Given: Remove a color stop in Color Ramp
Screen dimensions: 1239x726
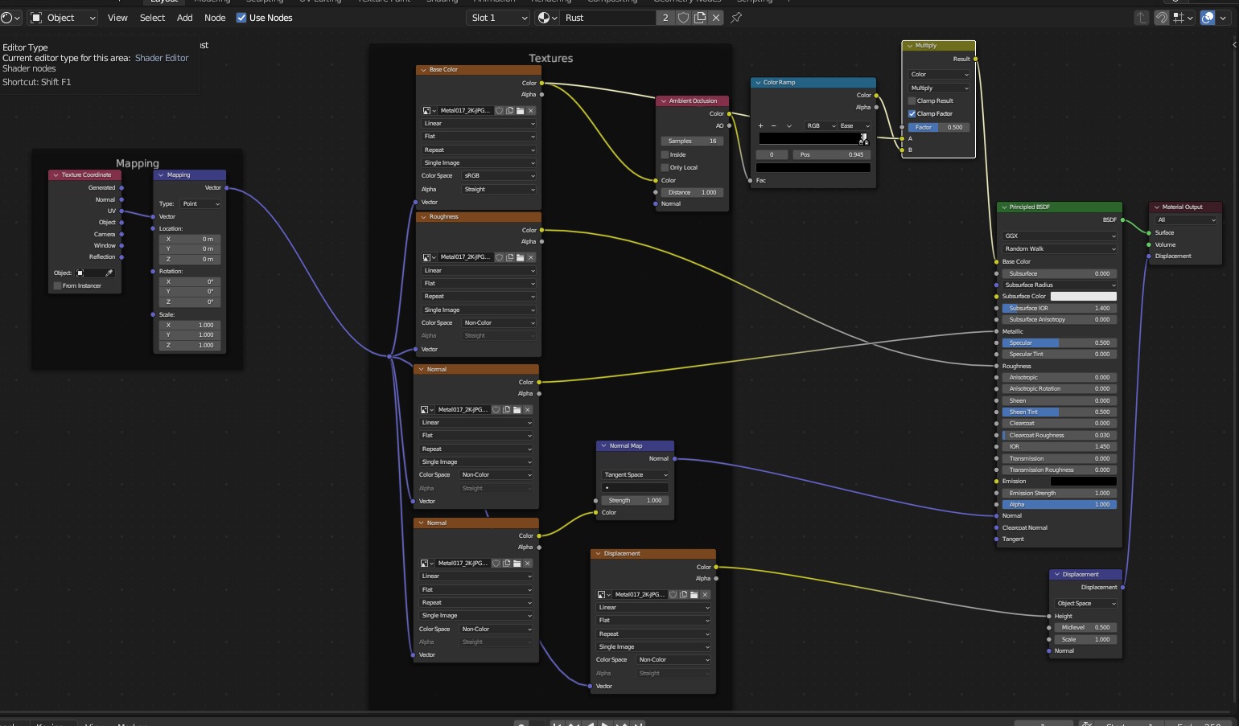Looking at the screenshot, I should pos(774,125).
